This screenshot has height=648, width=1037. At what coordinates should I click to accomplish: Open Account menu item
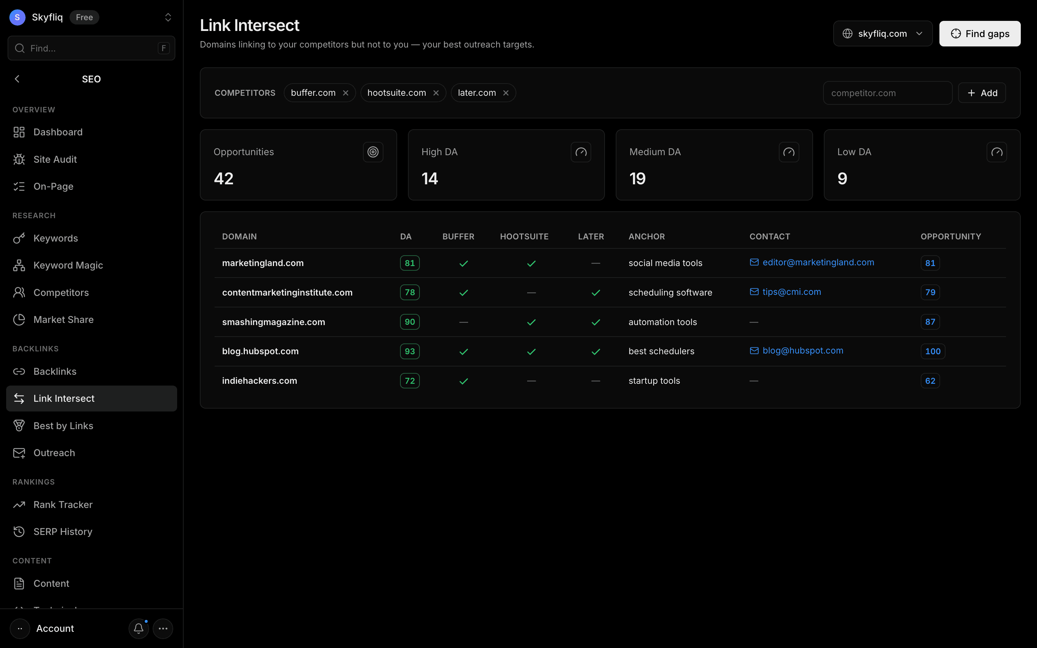[55, 629]
